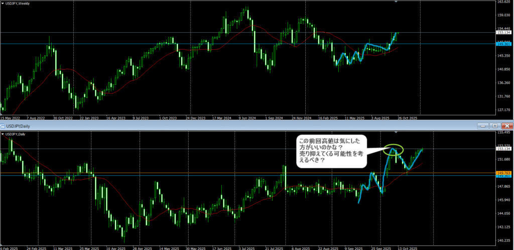Click the white Japanese text callout bubble
This screenshot has width=514, height=250.
pos(330,150)
